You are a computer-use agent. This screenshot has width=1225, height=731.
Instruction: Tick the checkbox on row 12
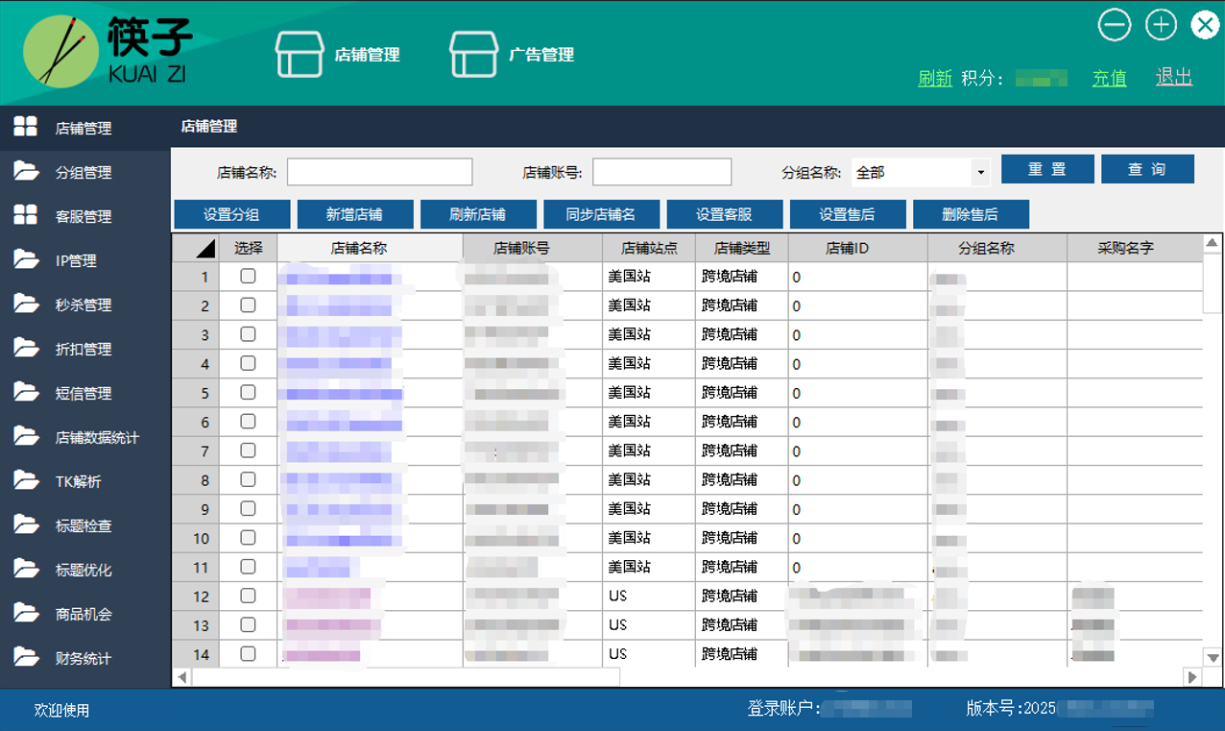coord(249,596)
